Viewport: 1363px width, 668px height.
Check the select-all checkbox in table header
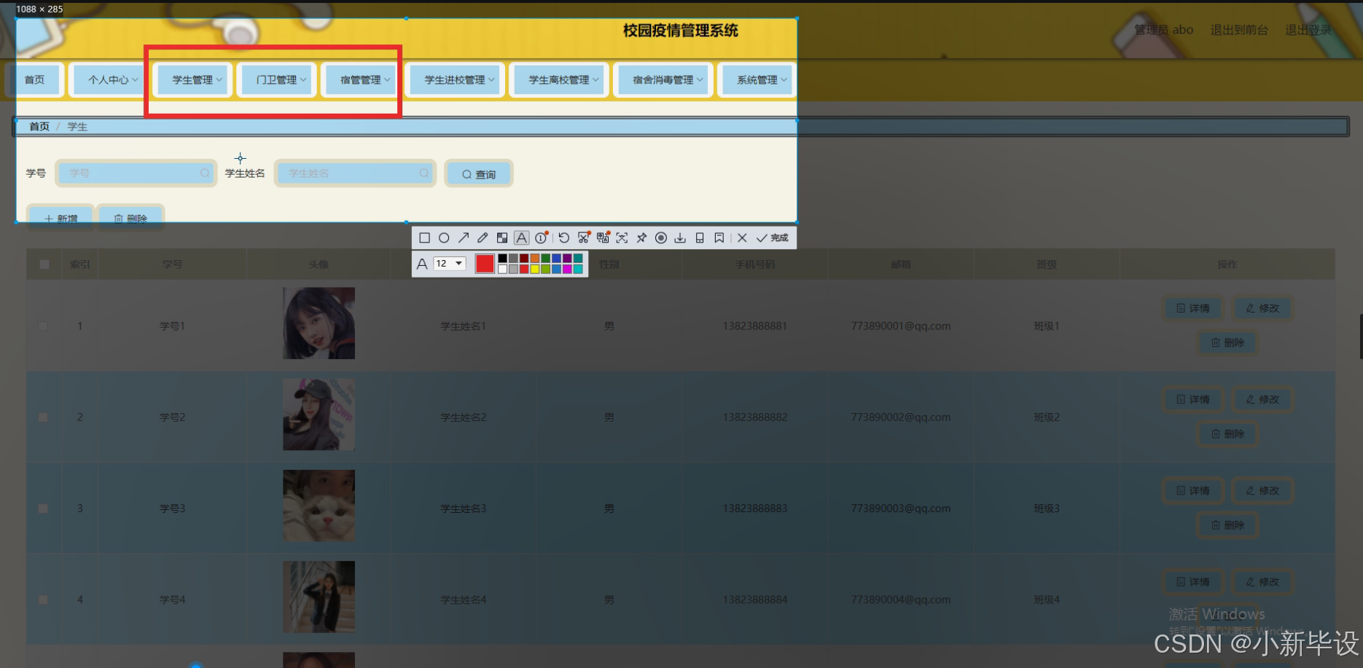click(43, 264)
